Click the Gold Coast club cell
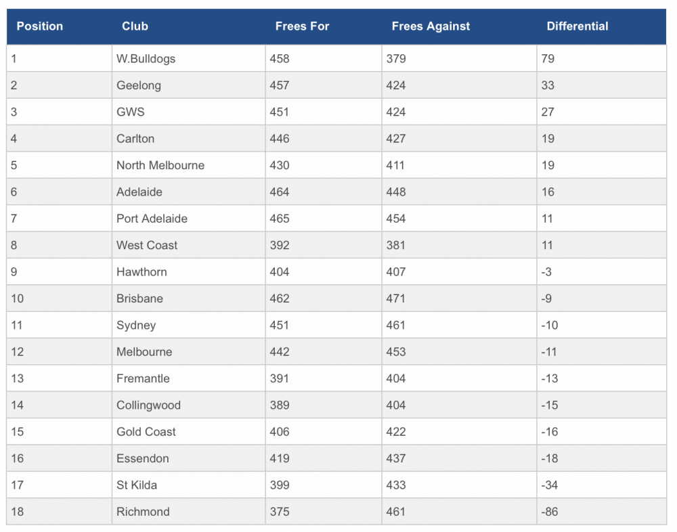This screenshot has height=532, width=677. coord(189,432)
